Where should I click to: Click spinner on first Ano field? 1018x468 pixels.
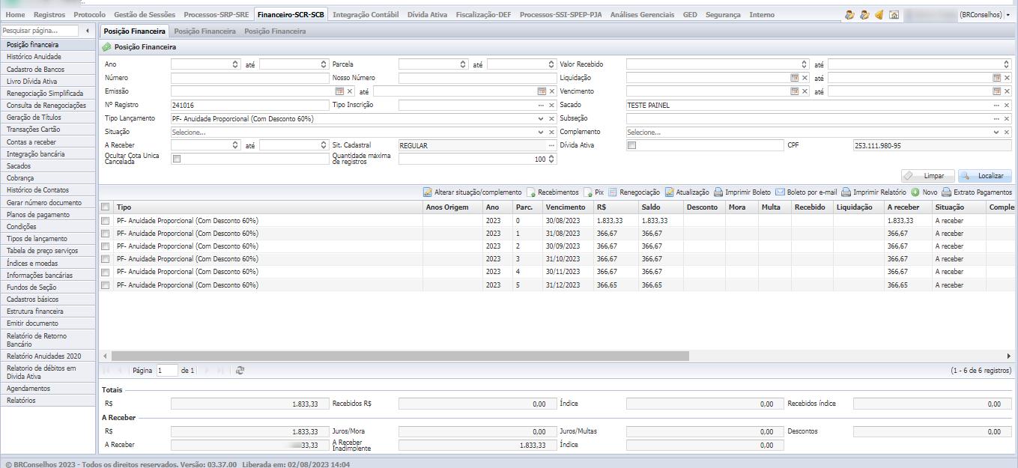click(235, 64)
